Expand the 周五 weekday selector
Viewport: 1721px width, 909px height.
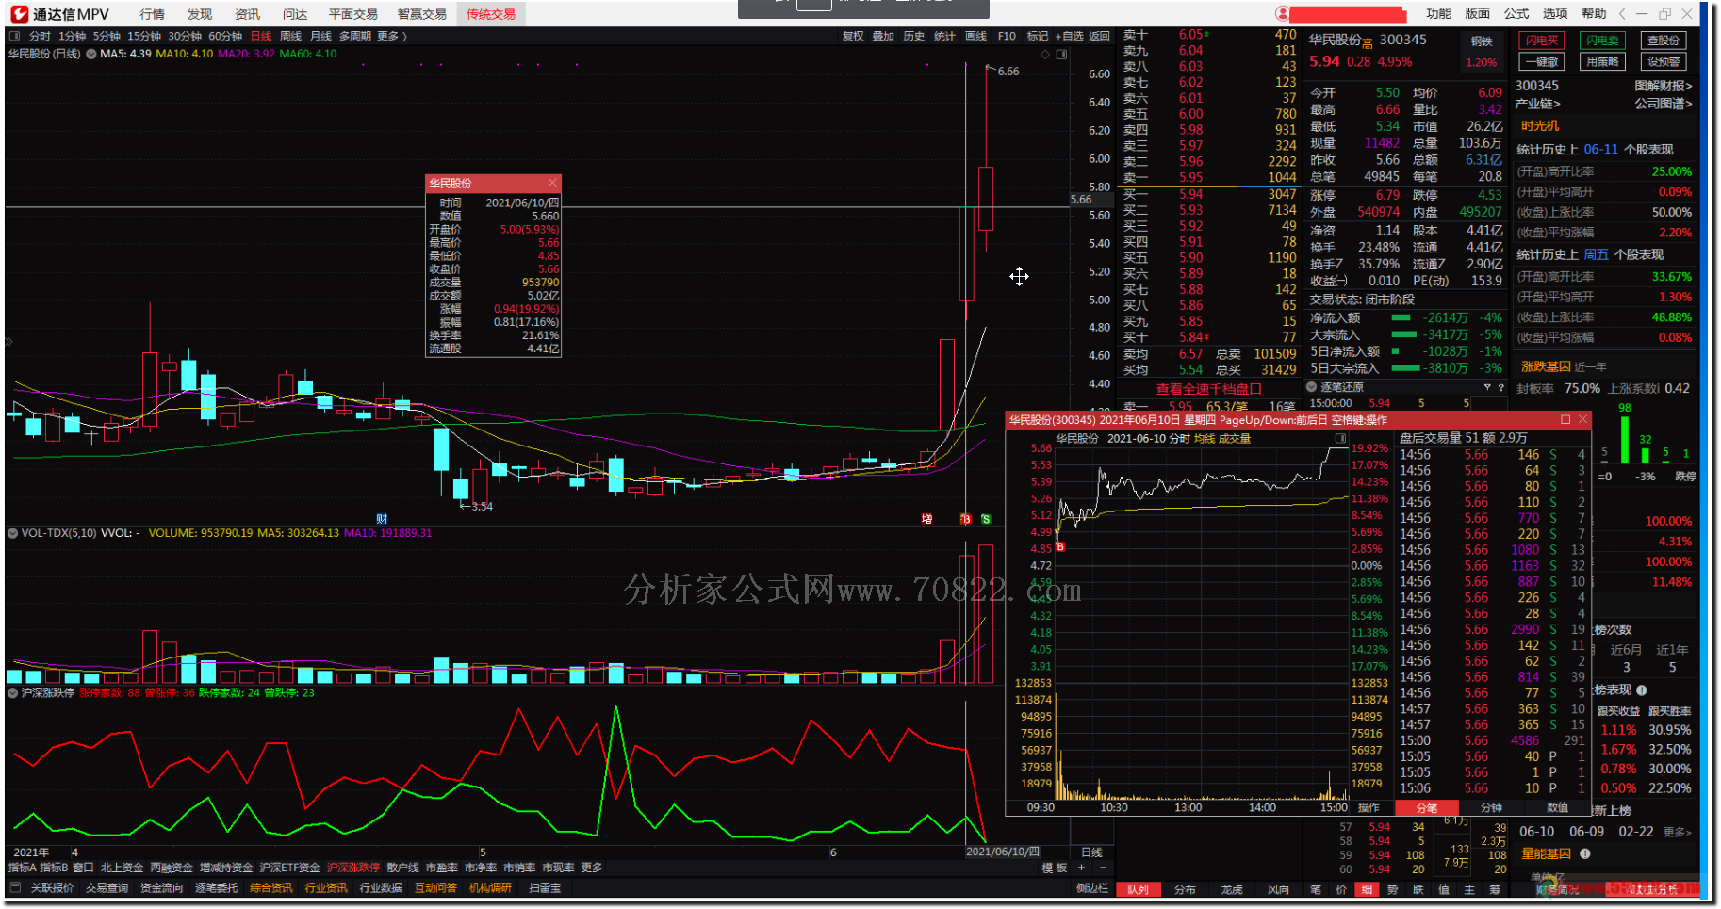point(1596,254)
